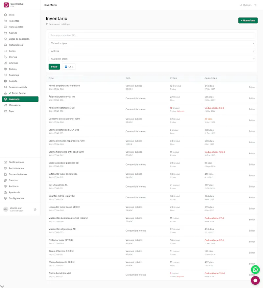Open Inicio home icon in sidebar
This screenshot has height=288, width=263.
tap(5, 15)
